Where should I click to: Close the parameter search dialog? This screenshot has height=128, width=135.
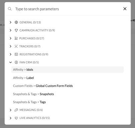pyautogui.click(x=125, y=9)
